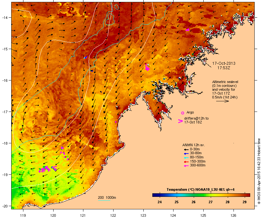
Task: Click the longitude axis label 123
Action: point(143,215)
